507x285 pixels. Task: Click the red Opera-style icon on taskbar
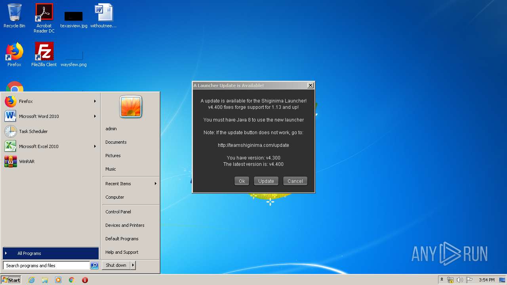click(x=85, y=280)
